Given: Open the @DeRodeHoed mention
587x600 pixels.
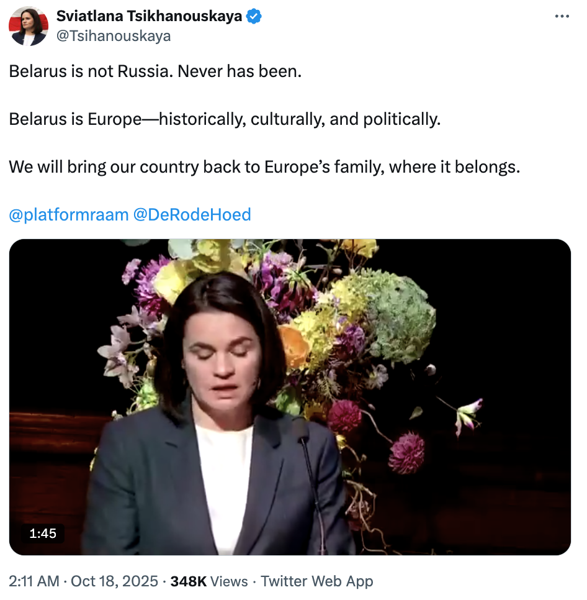Looking at the screenshot, I should pos(192,215).
